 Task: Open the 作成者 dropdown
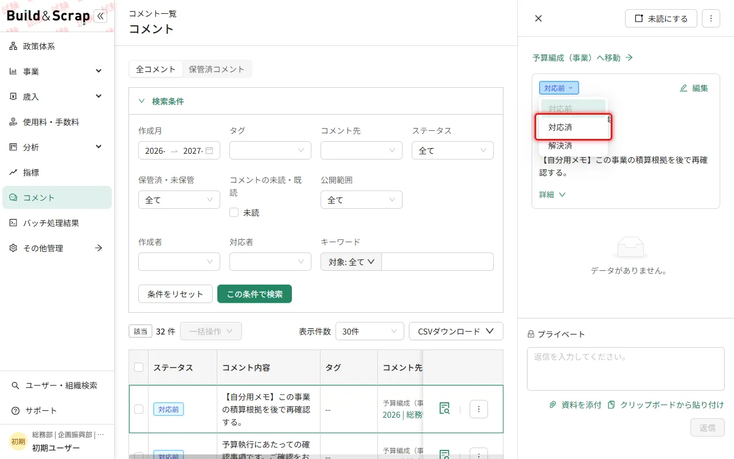click(179, 262)
